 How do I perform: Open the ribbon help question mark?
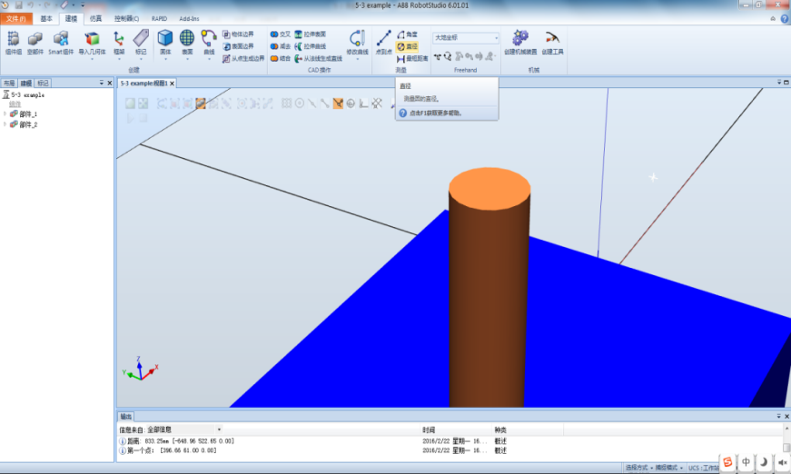point(785,19)
